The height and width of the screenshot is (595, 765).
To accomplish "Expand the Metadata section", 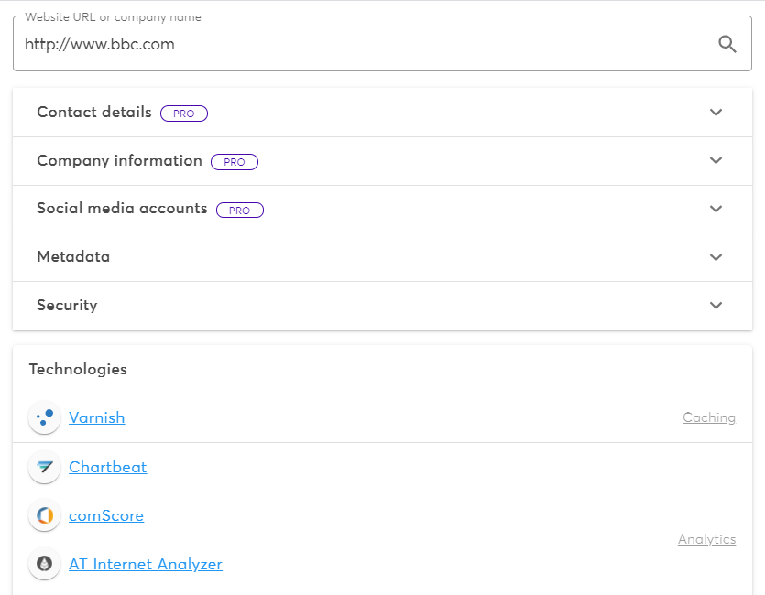I will point(716,257).
